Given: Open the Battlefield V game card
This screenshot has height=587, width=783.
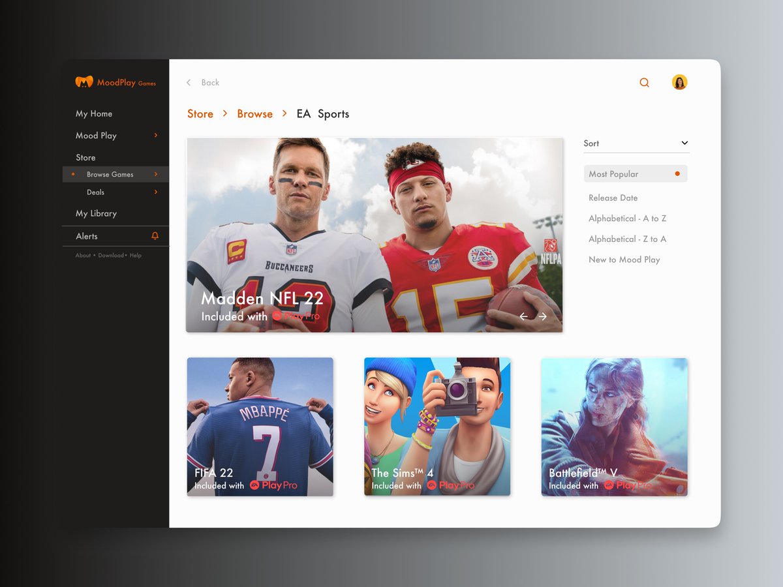Looking at the screenshot, I should [615, 427].
